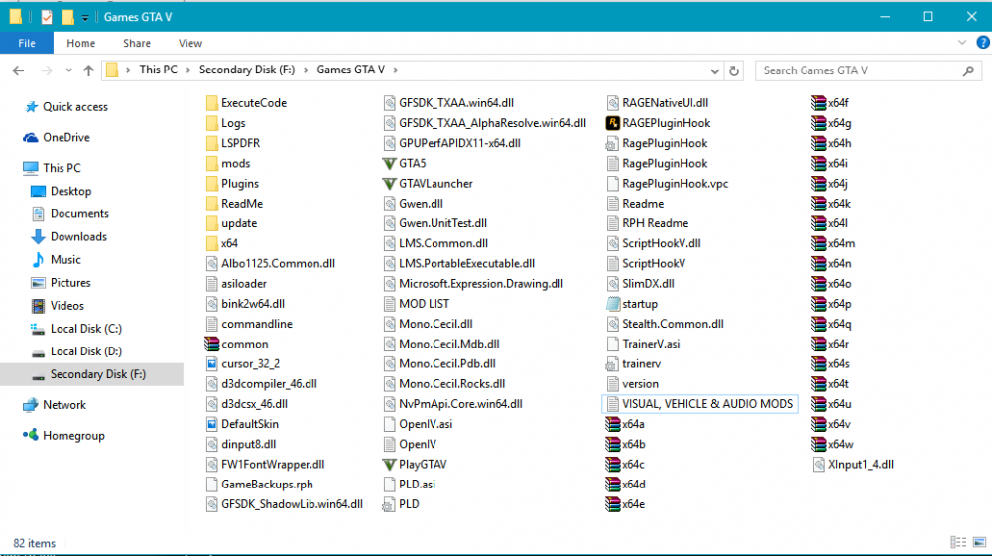Viewport: 992px width, 556px height.
Task: Open the Home ribbon tab
Action: [x=81, y=43]
